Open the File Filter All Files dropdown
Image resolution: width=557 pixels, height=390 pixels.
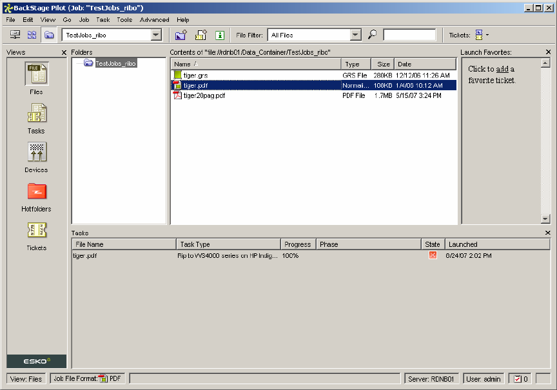click(x=355, y=35)
